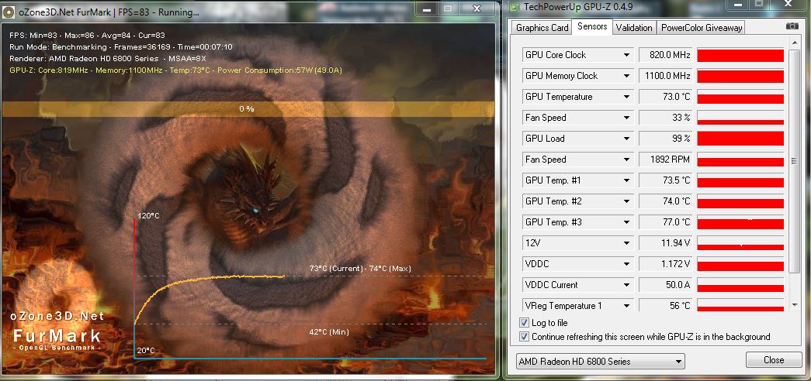Click the 73.0 °C GPU temperature value
This screenshot has height=381, width=811.
coord(666,97)
